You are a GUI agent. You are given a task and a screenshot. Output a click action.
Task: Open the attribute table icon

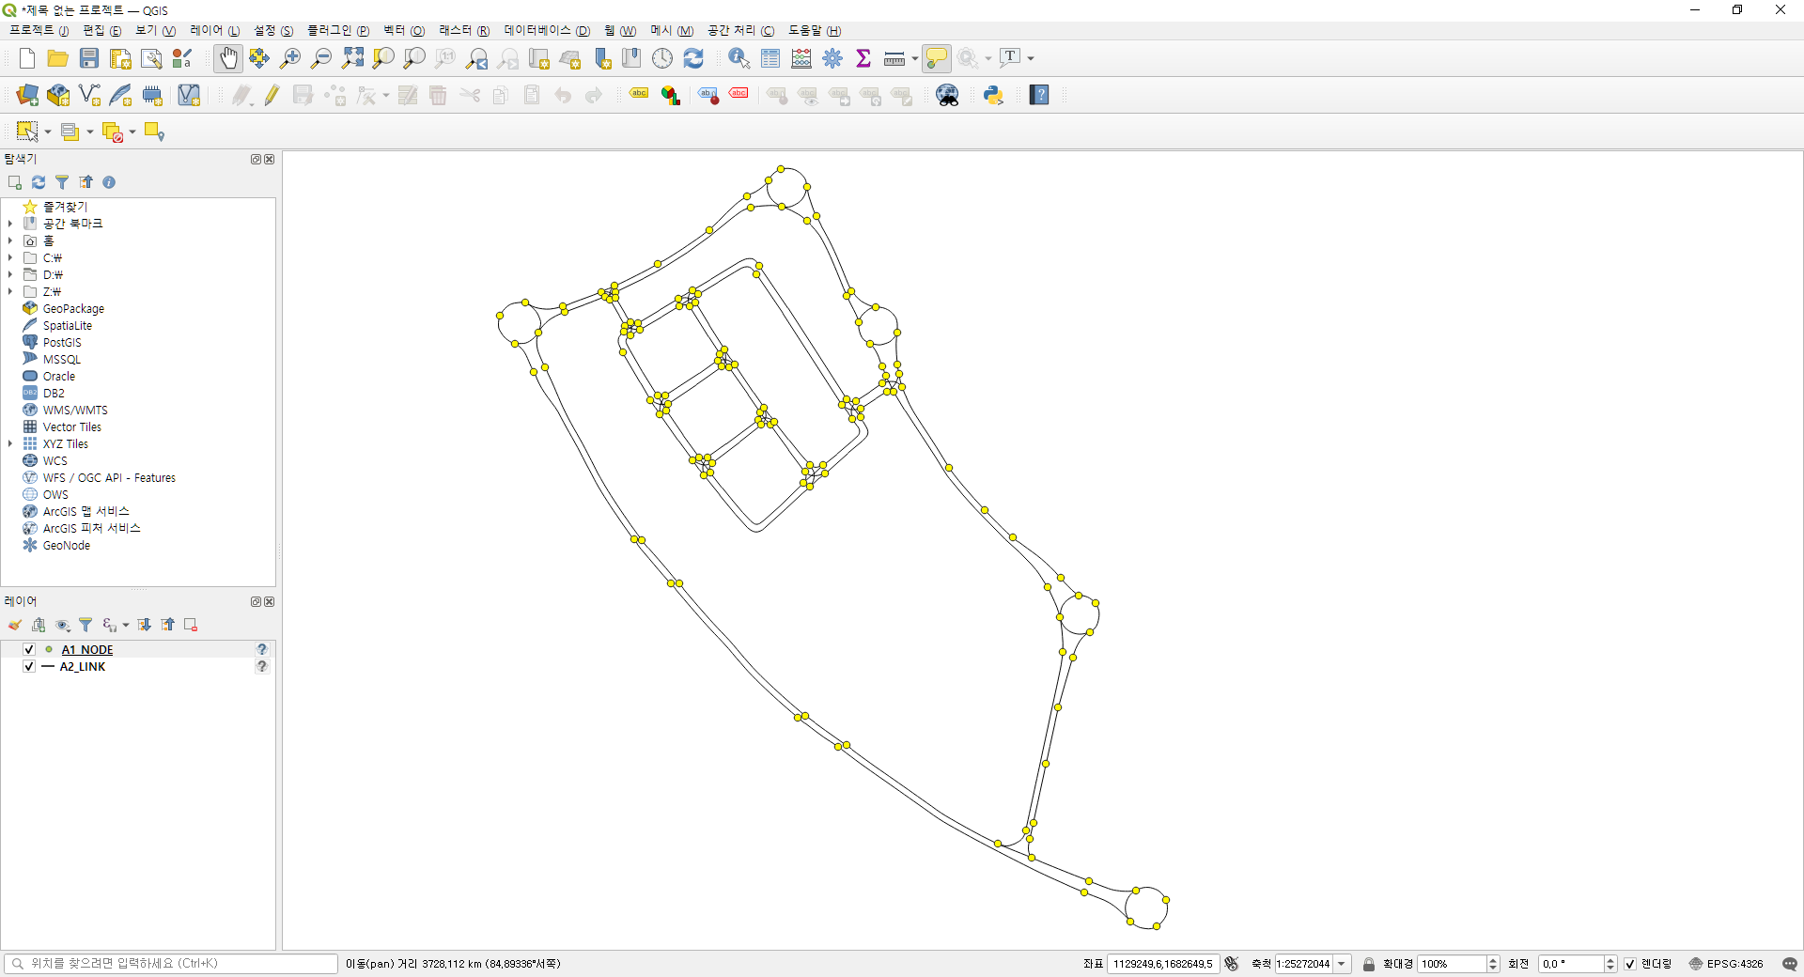tap(770, 58)
